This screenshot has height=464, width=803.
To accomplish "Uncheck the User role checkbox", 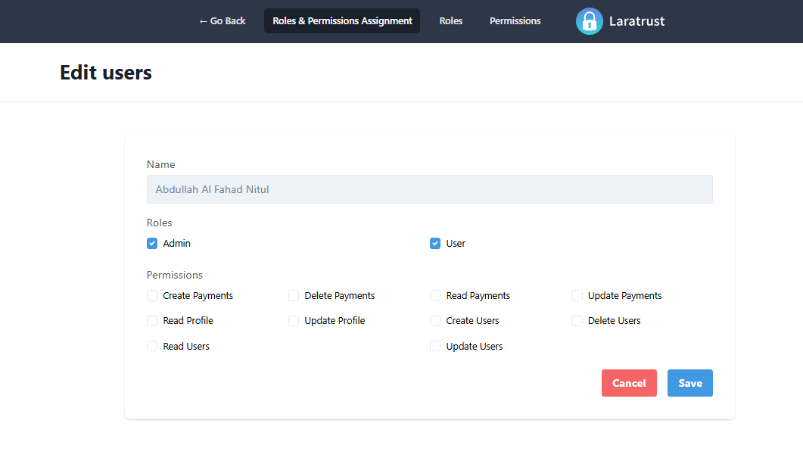I will point(434,243).
